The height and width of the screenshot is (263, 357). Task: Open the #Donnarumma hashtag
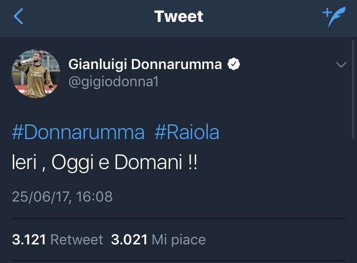point(78,132)
